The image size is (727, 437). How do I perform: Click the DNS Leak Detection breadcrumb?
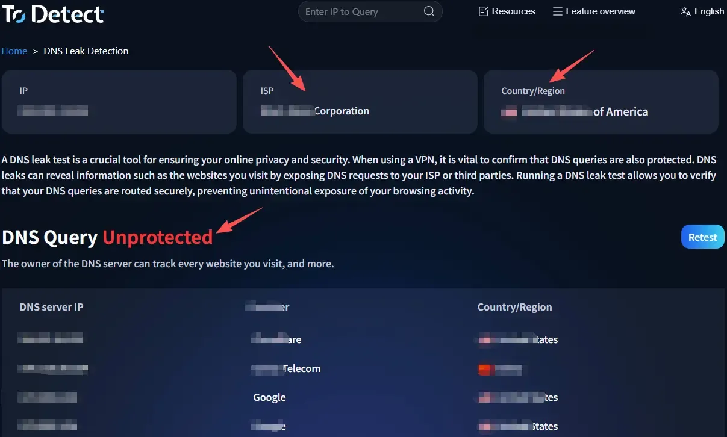86,51
